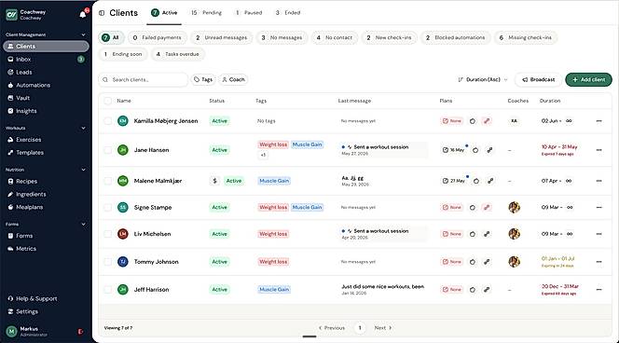This screenshot has height=343, width=619.
Task: Collapse the Forms sidebar section
Action: pyautogui.click(x=83, y=225)
